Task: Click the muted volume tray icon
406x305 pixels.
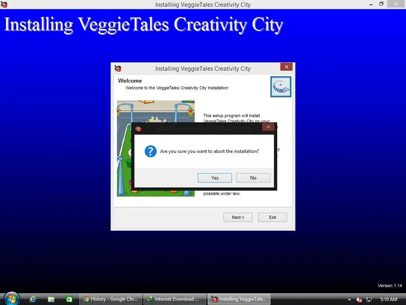Action: tap(359, 299)
